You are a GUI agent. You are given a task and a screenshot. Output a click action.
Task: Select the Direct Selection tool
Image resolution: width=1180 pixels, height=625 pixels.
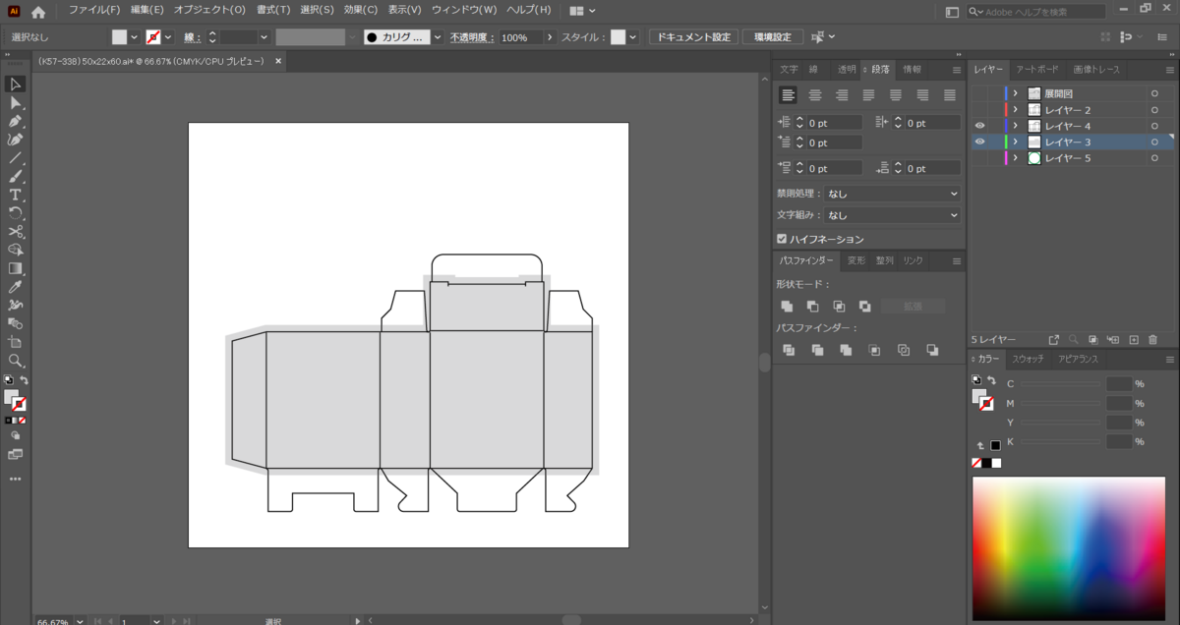pos(16,102)
